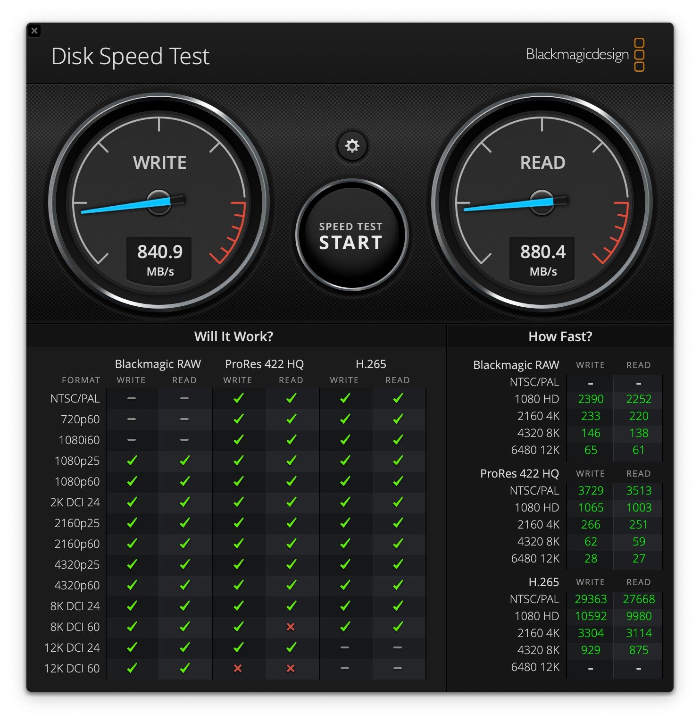Image resolution: width=700 pixels, height=722 pixels.
Task: Click the "251" ProRes 2160 4K read value
Action: pyautogui.click(x=639, y=525)
